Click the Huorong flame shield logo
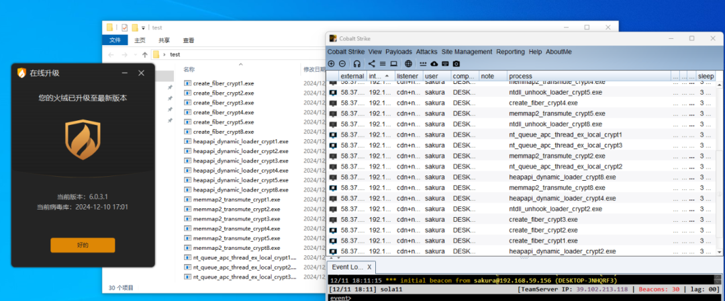This screenshot has height=301, width=725. click(x=83, y=139)
